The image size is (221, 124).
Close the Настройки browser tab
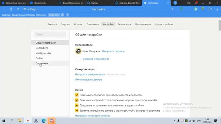[x=168, y=3]
